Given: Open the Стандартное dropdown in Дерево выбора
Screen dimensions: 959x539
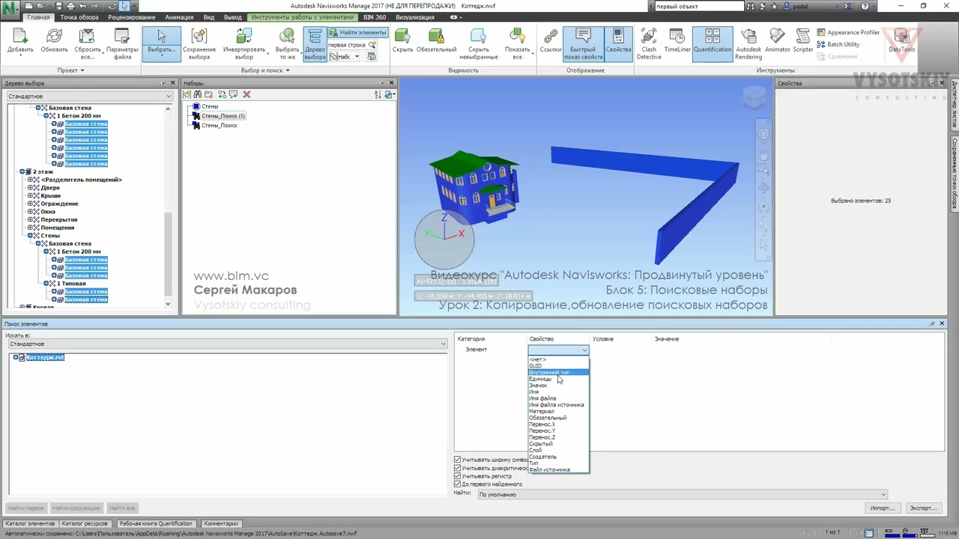Looking at the screenshot, I should point(90,97).
